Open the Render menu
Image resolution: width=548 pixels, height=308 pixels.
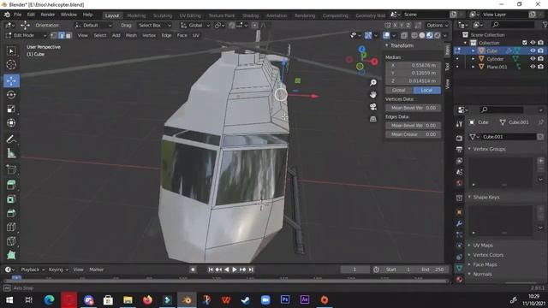pos(48,15)
